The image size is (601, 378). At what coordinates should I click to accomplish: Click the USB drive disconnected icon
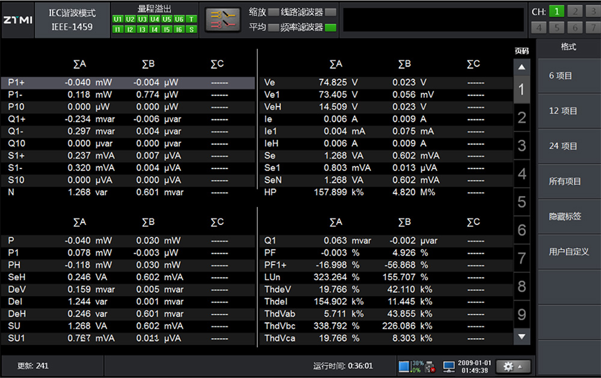429,366
